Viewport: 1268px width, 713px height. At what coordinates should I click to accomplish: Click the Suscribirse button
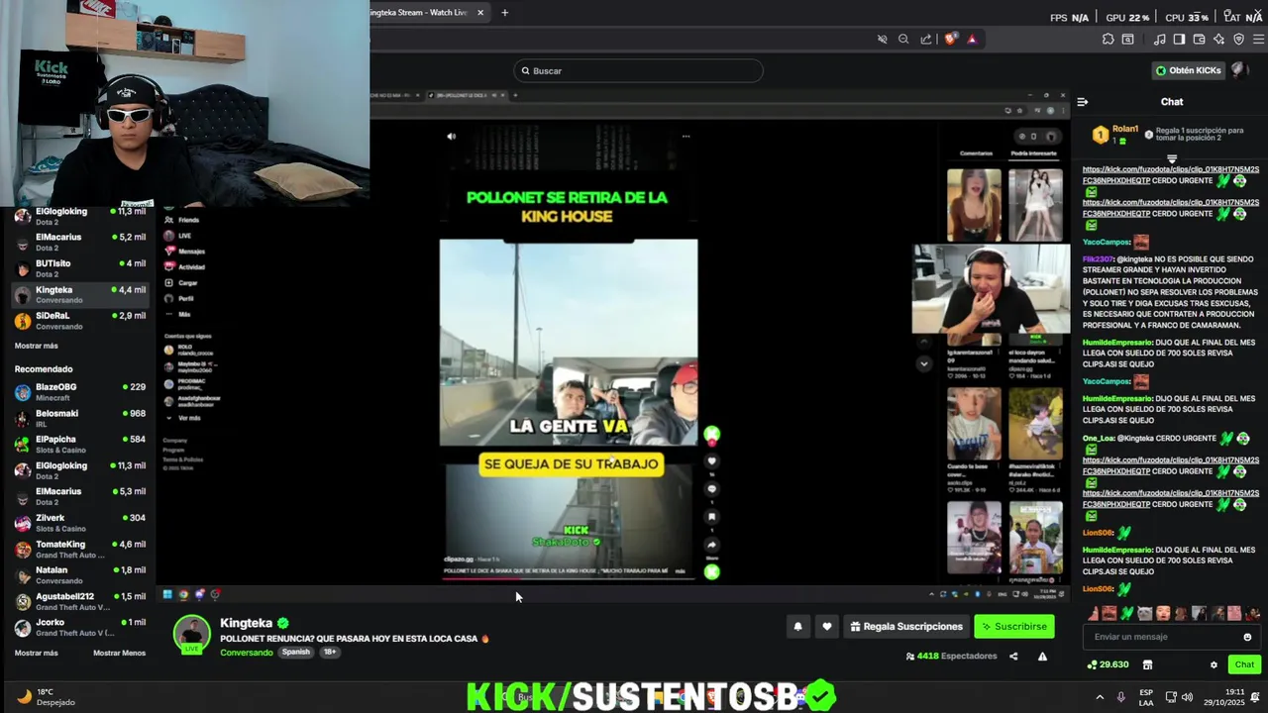1013,626
